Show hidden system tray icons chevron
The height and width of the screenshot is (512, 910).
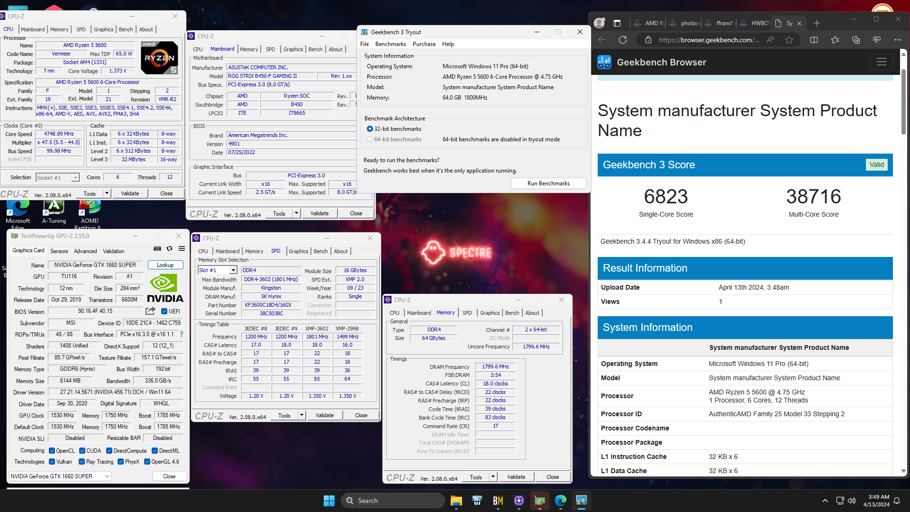[825, 501]
